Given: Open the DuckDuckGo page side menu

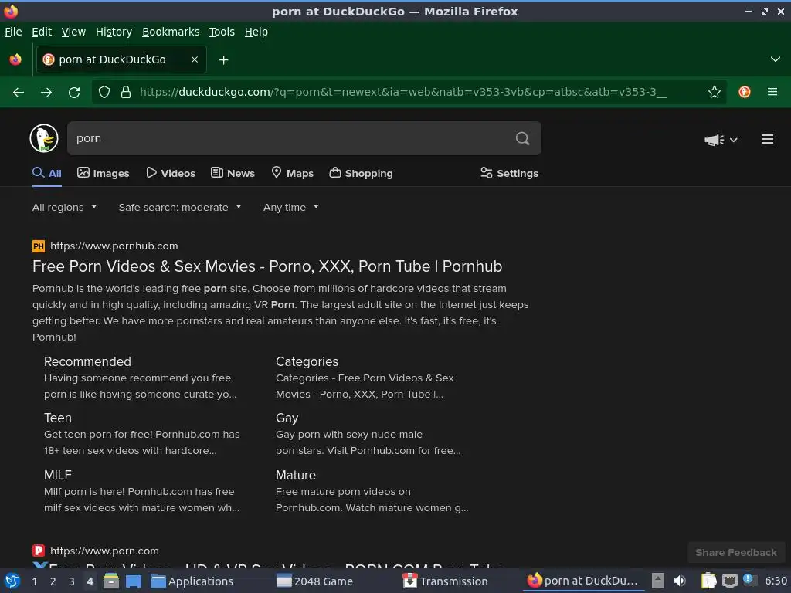Looking at the screenshot, I should coord(767,139).
